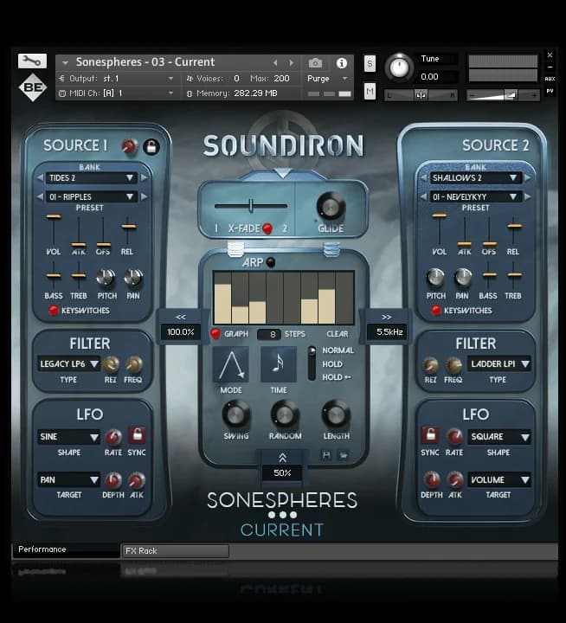Click the Glide knob

coord(331,207)
